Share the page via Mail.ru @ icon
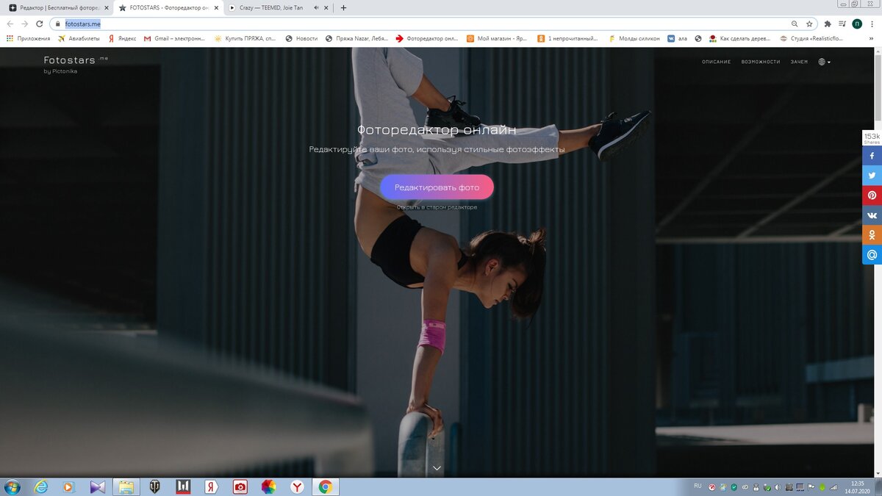 [872, 255]
